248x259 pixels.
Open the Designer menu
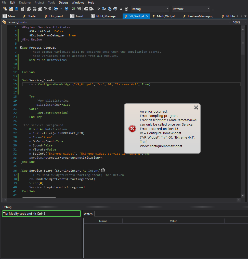(25, 2)
